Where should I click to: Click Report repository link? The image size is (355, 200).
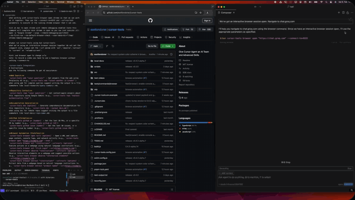[x=186, y=85]
